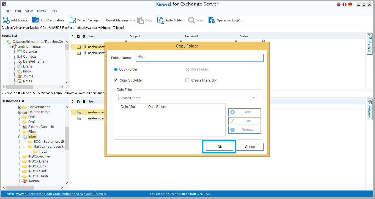Select INBOX.Archive in Destination List

(39, 156)
